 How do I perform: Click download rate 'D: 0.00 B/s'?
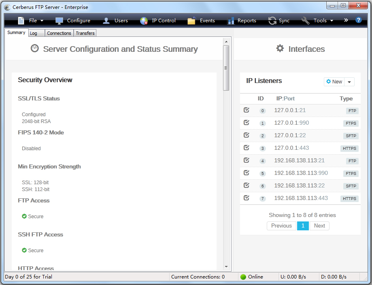point(334,276)
